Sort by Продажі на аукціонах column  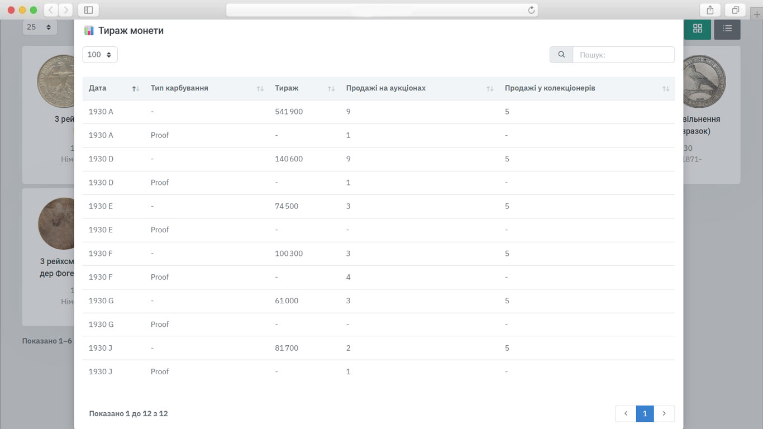[419, 88]
